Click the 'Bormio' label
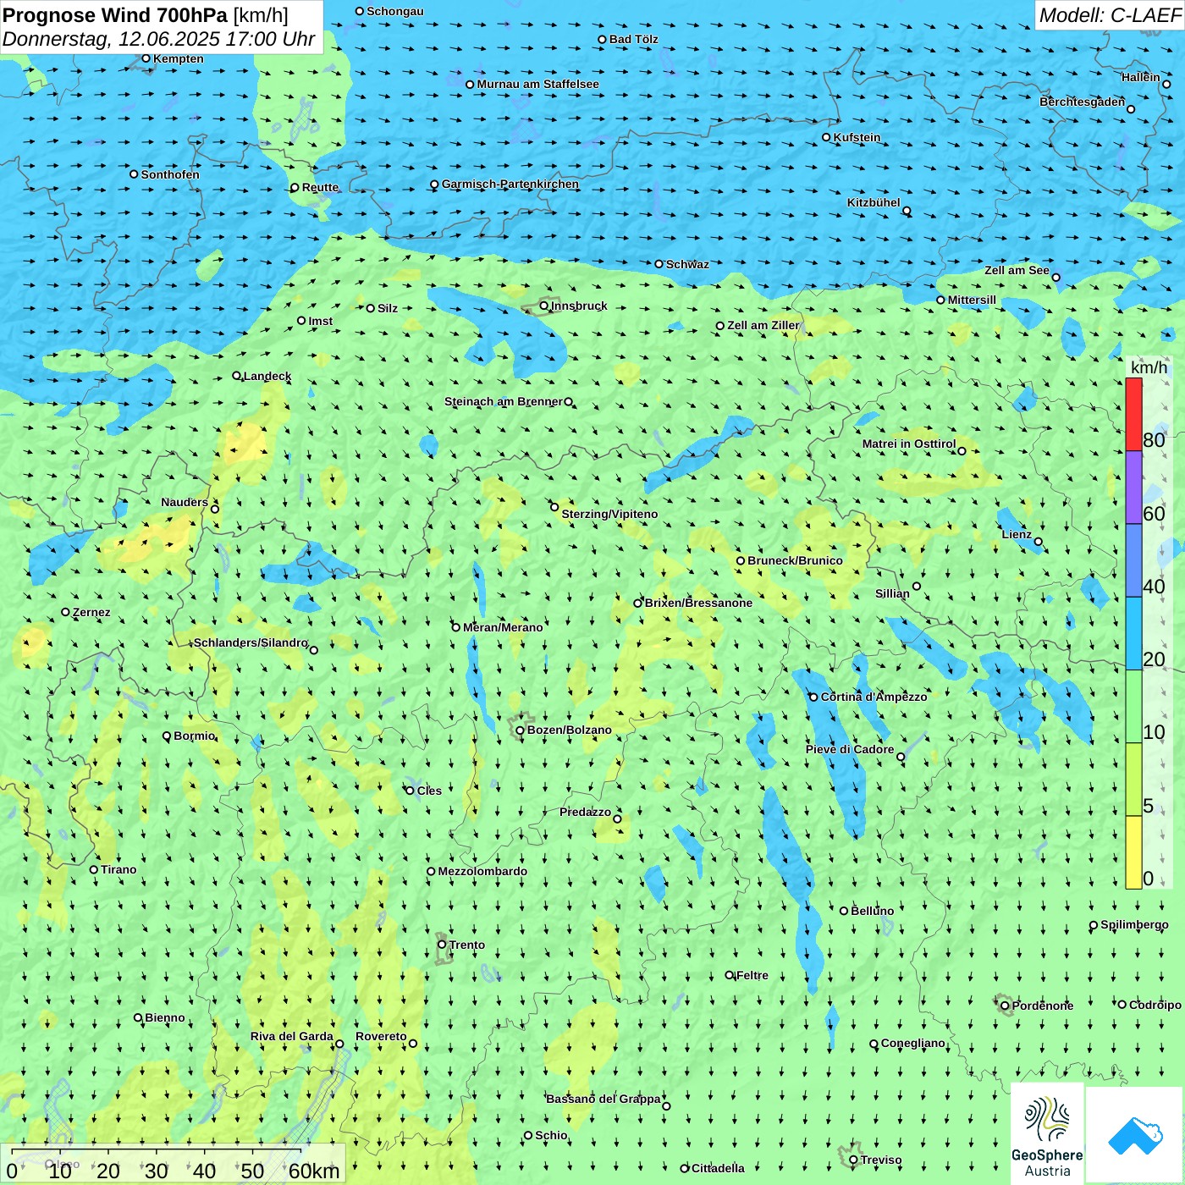This screenshot has height=1185, width=1185. coord(195,736)
